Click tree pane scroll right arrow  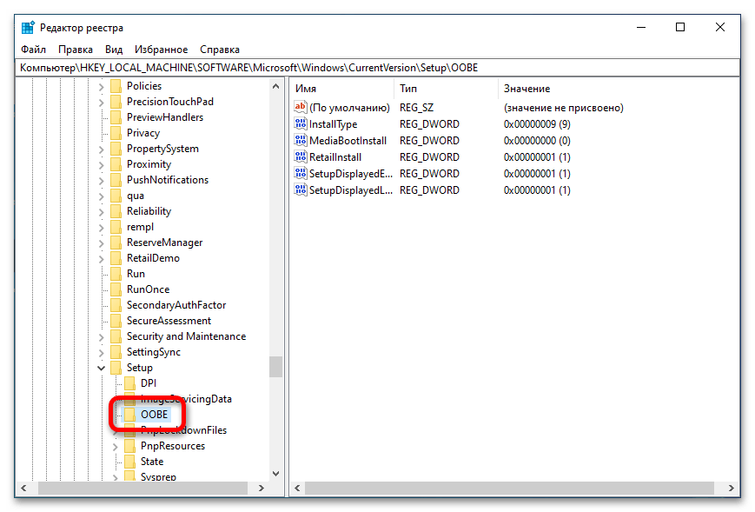coord(262,488)
